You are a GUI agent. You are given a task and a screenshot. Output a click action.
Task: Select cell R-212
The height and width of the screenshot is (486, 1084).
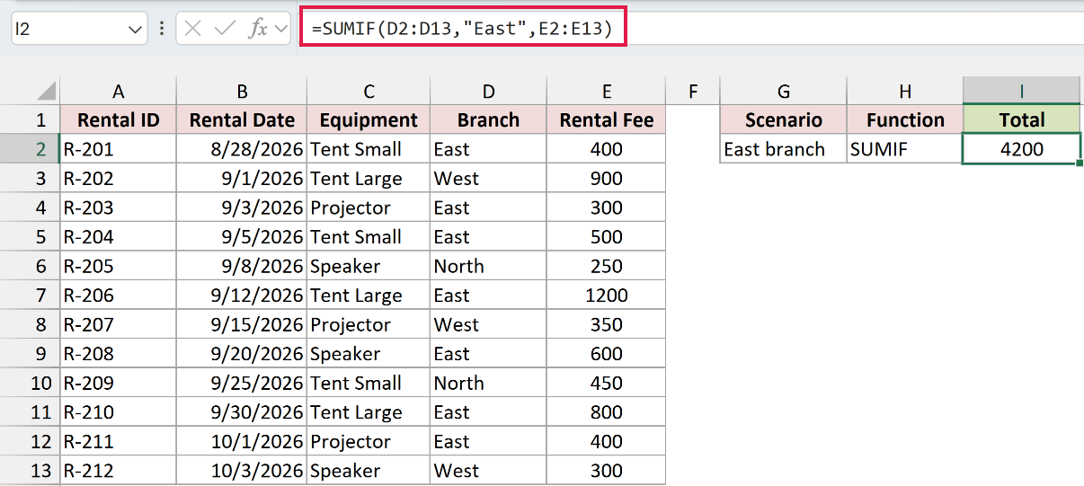(119, 471)
